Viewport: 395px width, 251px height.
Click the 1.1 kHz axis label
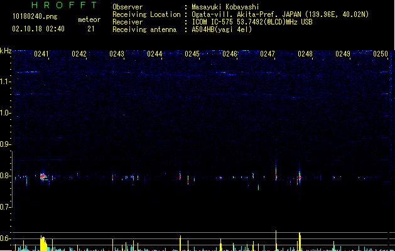click(5, 82)
